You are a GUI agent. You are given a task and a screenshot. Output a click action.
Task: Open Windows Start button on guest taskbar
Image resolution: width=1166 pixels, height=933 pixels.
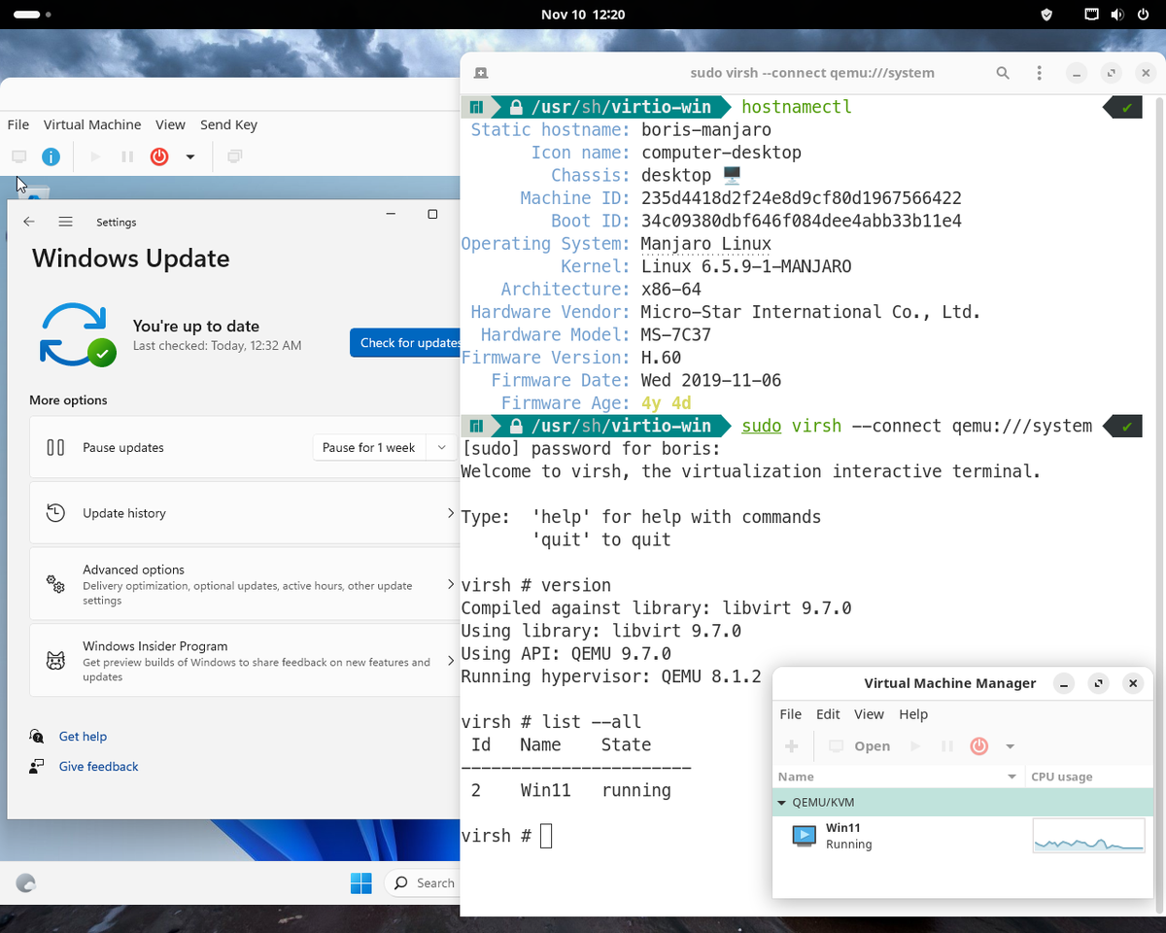[x=360, y=882]
